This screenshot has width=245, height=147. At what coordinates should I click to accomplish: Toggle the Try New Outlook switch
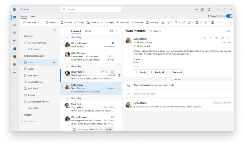click(x=229, y=16)
